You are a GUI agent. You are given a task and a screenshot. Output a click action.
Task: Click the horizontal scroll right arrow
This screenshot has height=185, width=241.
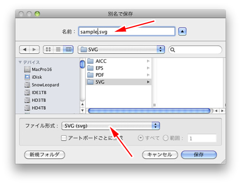[x=222, y=111]
